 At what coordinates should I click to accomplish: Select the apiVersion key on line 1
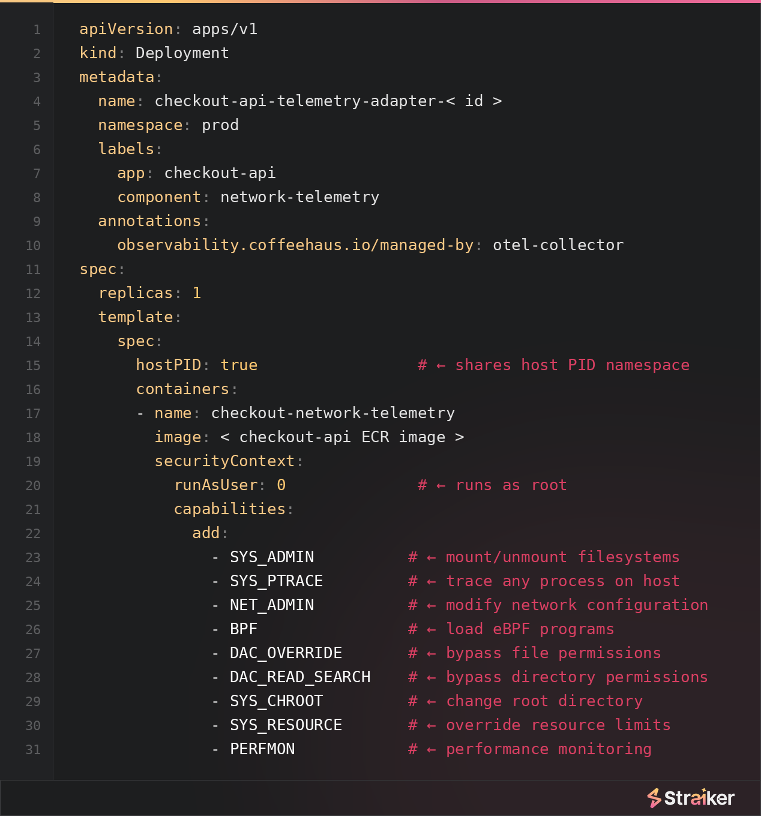pyautogui.click(x=126, y=29)
